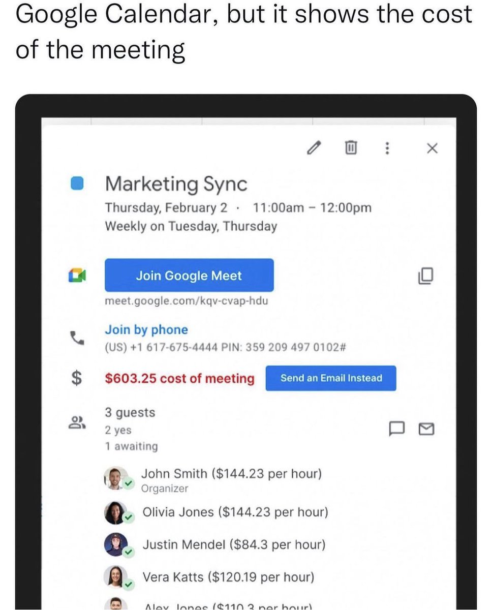Click Justin Mendel's avatar
Screen dimensions: 492x610
point(115,545)
